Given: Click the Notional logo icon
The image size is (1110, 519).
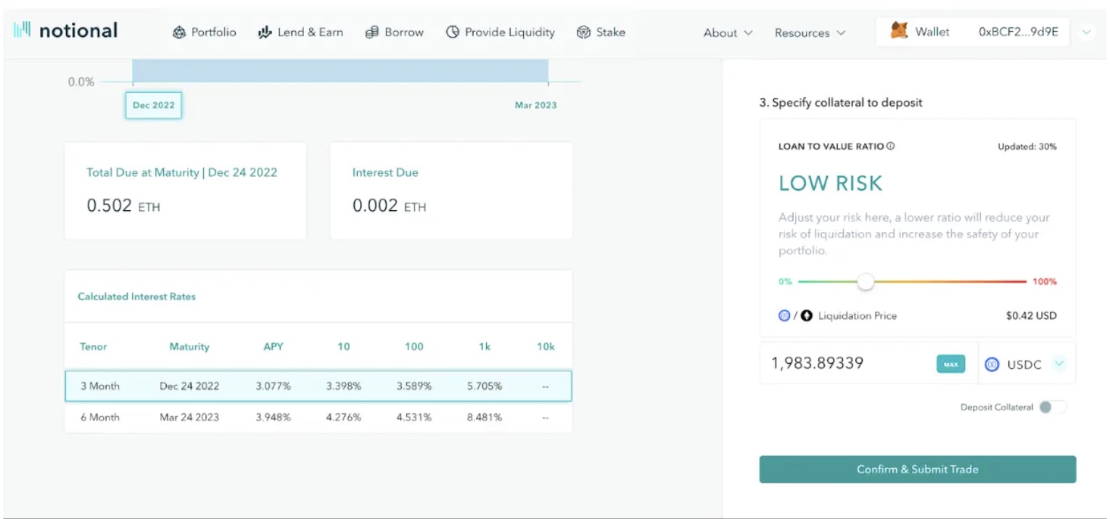Looking at the screenshot, I should tap(22, 30).
